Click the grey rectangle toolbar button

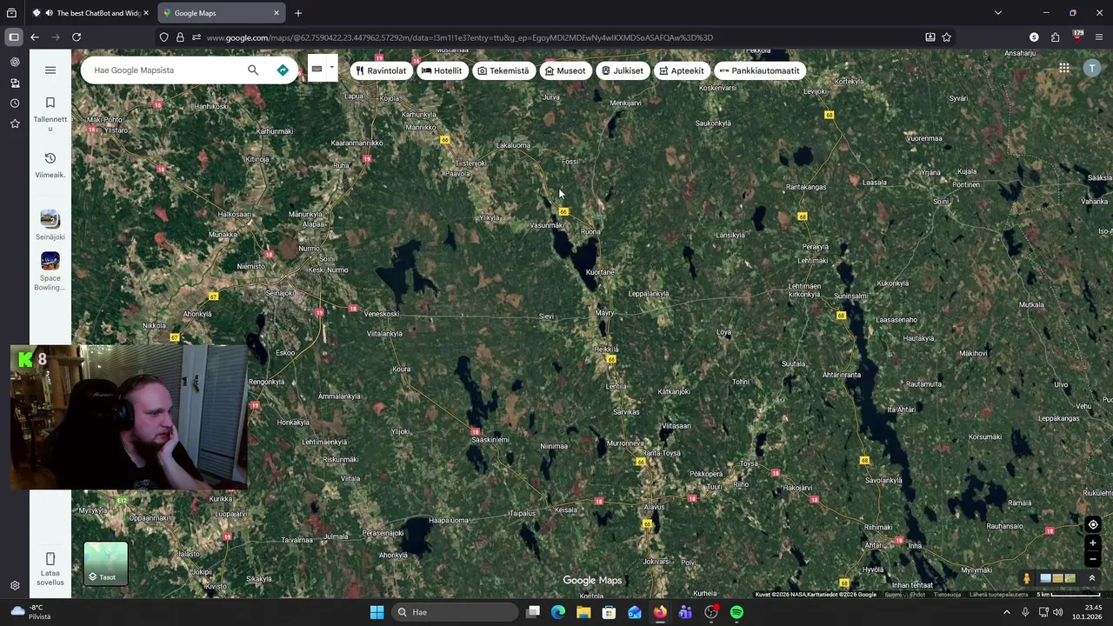317,70
